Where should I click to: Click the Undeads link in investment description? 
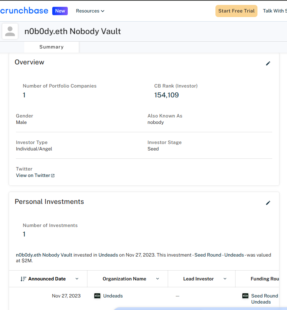108,255
